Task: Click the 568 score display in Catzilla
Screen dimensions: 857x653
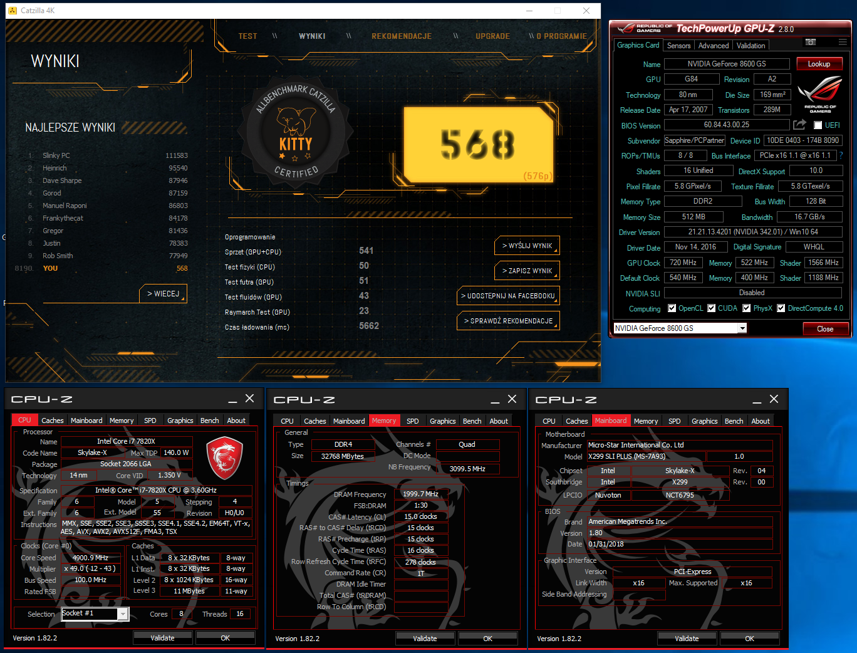Action: tap(478, 145)
